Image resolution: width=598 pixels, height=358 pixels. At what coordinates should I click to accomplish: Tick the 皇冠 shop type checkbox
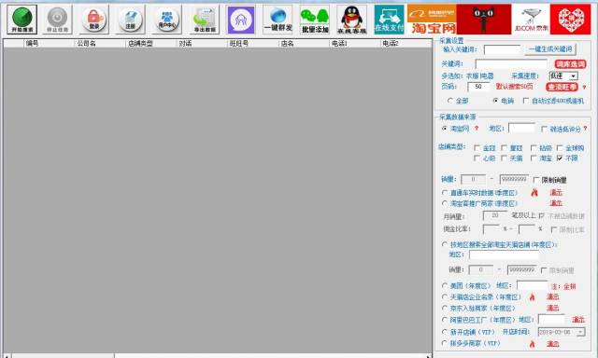pyautogui.click(x=504, y=147)
